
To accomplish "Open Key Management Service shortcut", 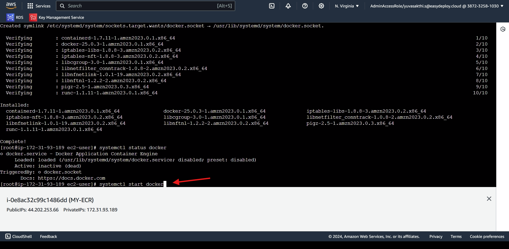I will point(57,17).
